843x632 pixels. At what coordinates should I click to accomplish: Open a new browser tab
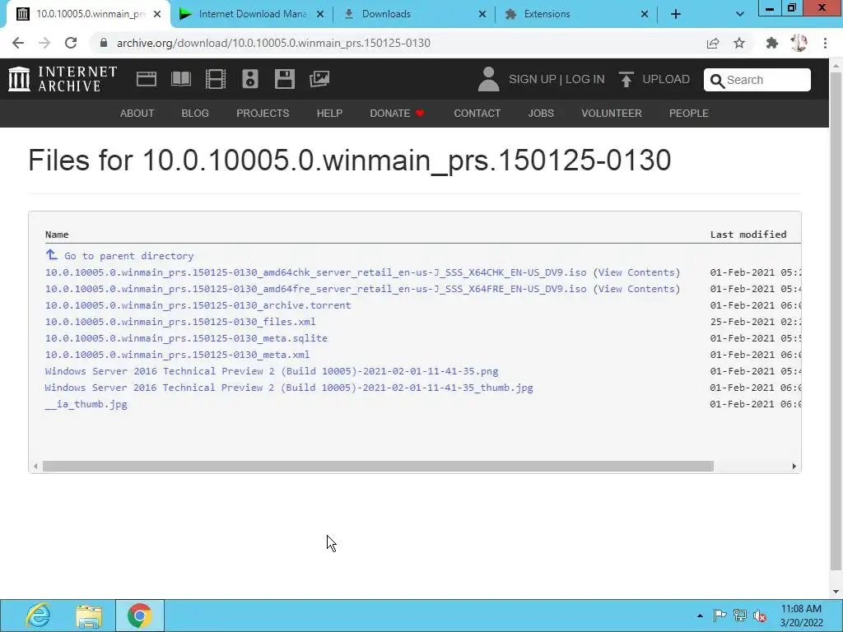pyautogui.click(x=676, y=14)
